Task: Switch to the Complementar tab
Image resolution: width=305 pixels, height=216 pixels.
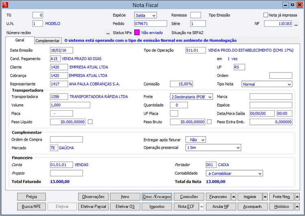Action: click(x=48, y=41)
